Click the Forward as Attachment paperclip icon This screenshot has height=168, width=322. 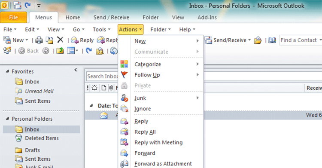pyautogui.click(x=124, y=164)
